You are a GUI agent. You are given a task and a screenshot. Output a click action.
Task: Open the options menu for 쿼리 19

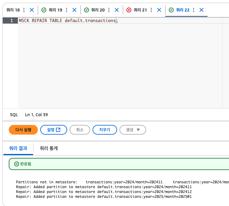[67, 10]
